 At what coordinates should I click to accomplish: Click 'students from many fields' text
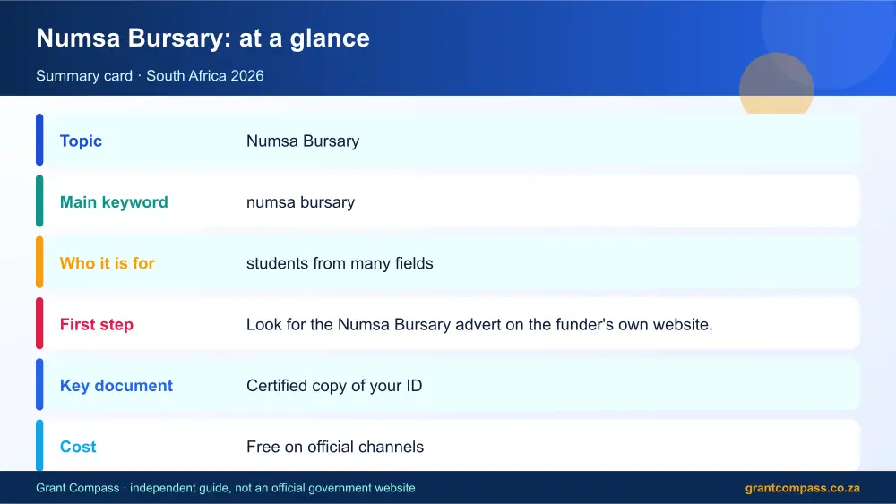[x=340, y=263]
